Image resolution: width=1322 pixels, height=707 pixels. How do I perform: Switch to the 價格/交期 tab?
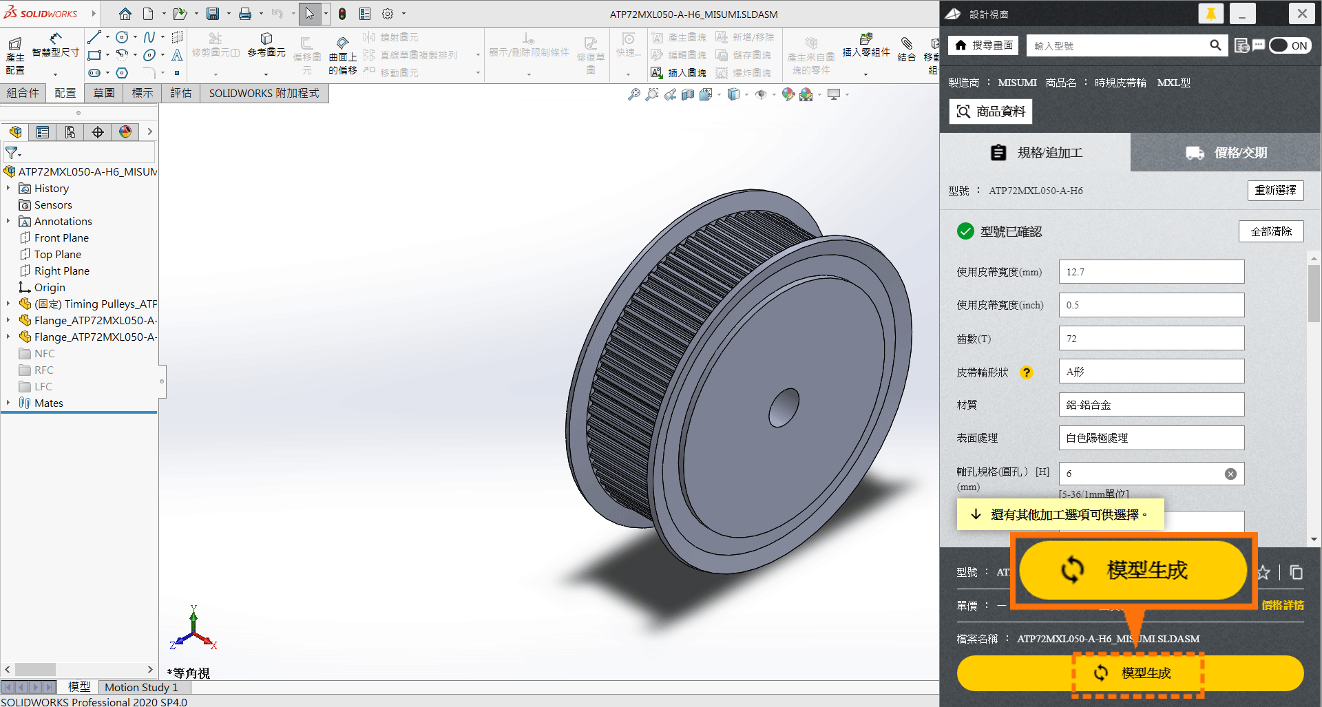(x=1226, y=153)
